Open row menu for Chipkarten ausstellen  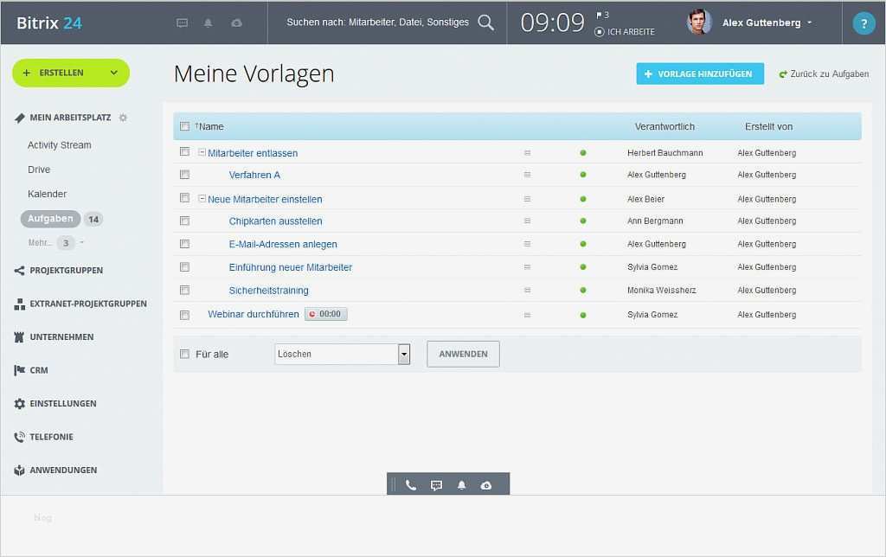tap(527, 221)
